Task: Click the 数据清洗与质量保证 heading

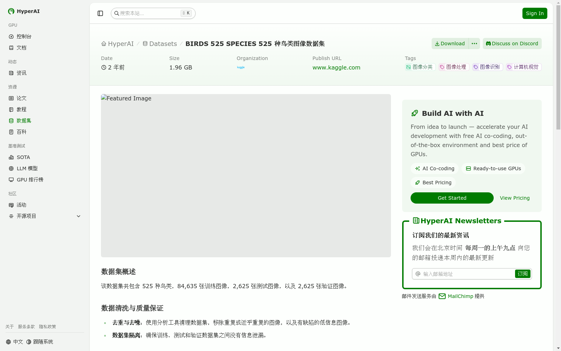Action: [x=132, y=308]
